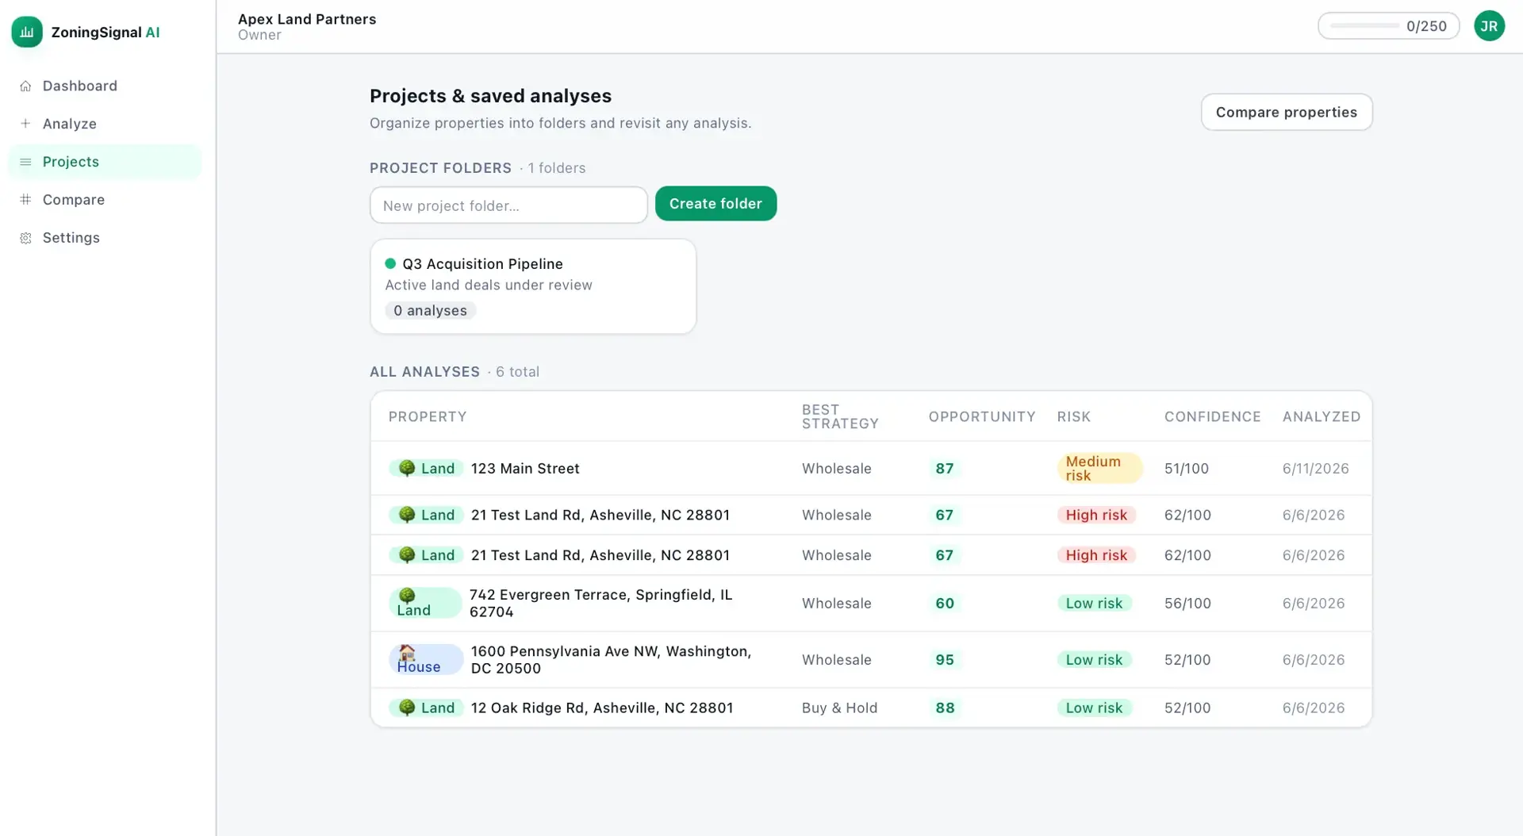The image size is (1523, 836).
Task: Click the OPPORTUNITY column header
Action: [x=982, y=416]
